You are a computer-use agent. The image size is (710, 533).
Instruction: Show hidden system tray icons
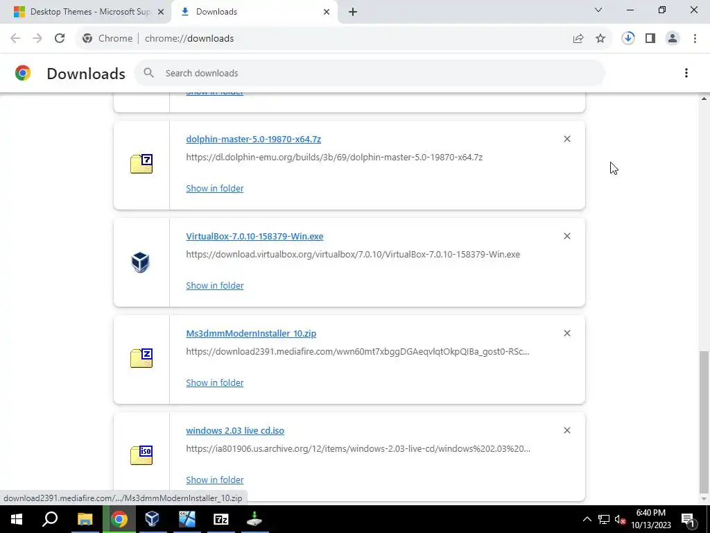pyautogui.click(x=587, y=519)
